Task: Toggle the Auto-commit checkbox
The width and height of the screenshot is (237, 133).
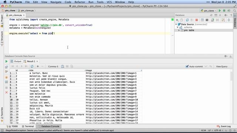Action: (187, 66)
